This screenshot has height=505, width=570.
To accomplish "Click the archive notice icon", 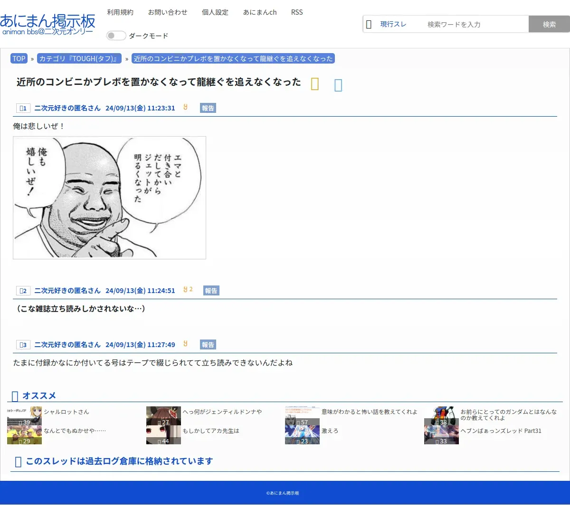I will [18, 462].
